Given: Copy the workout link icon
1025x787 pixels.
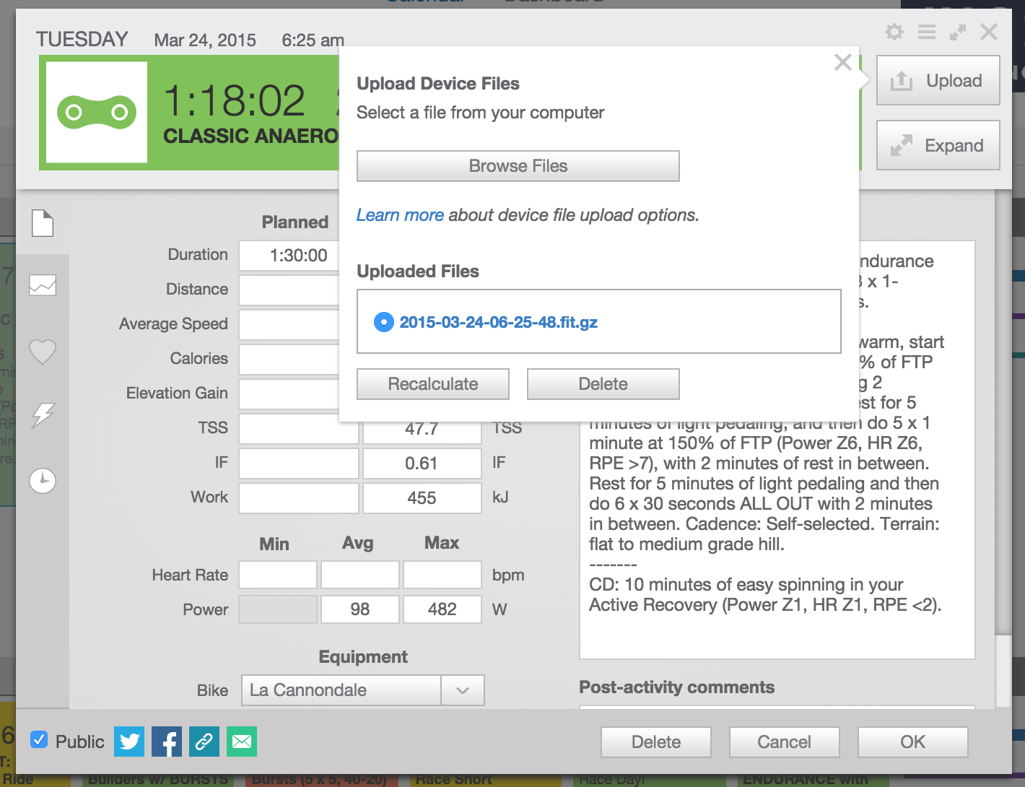Looking at the screenshot, I should pos(204,742).
